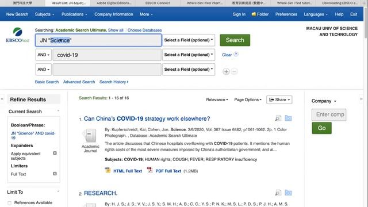Open field selector for covid-19 row
The width and height of the screenshot is (368, 207).
pos(189,55)
